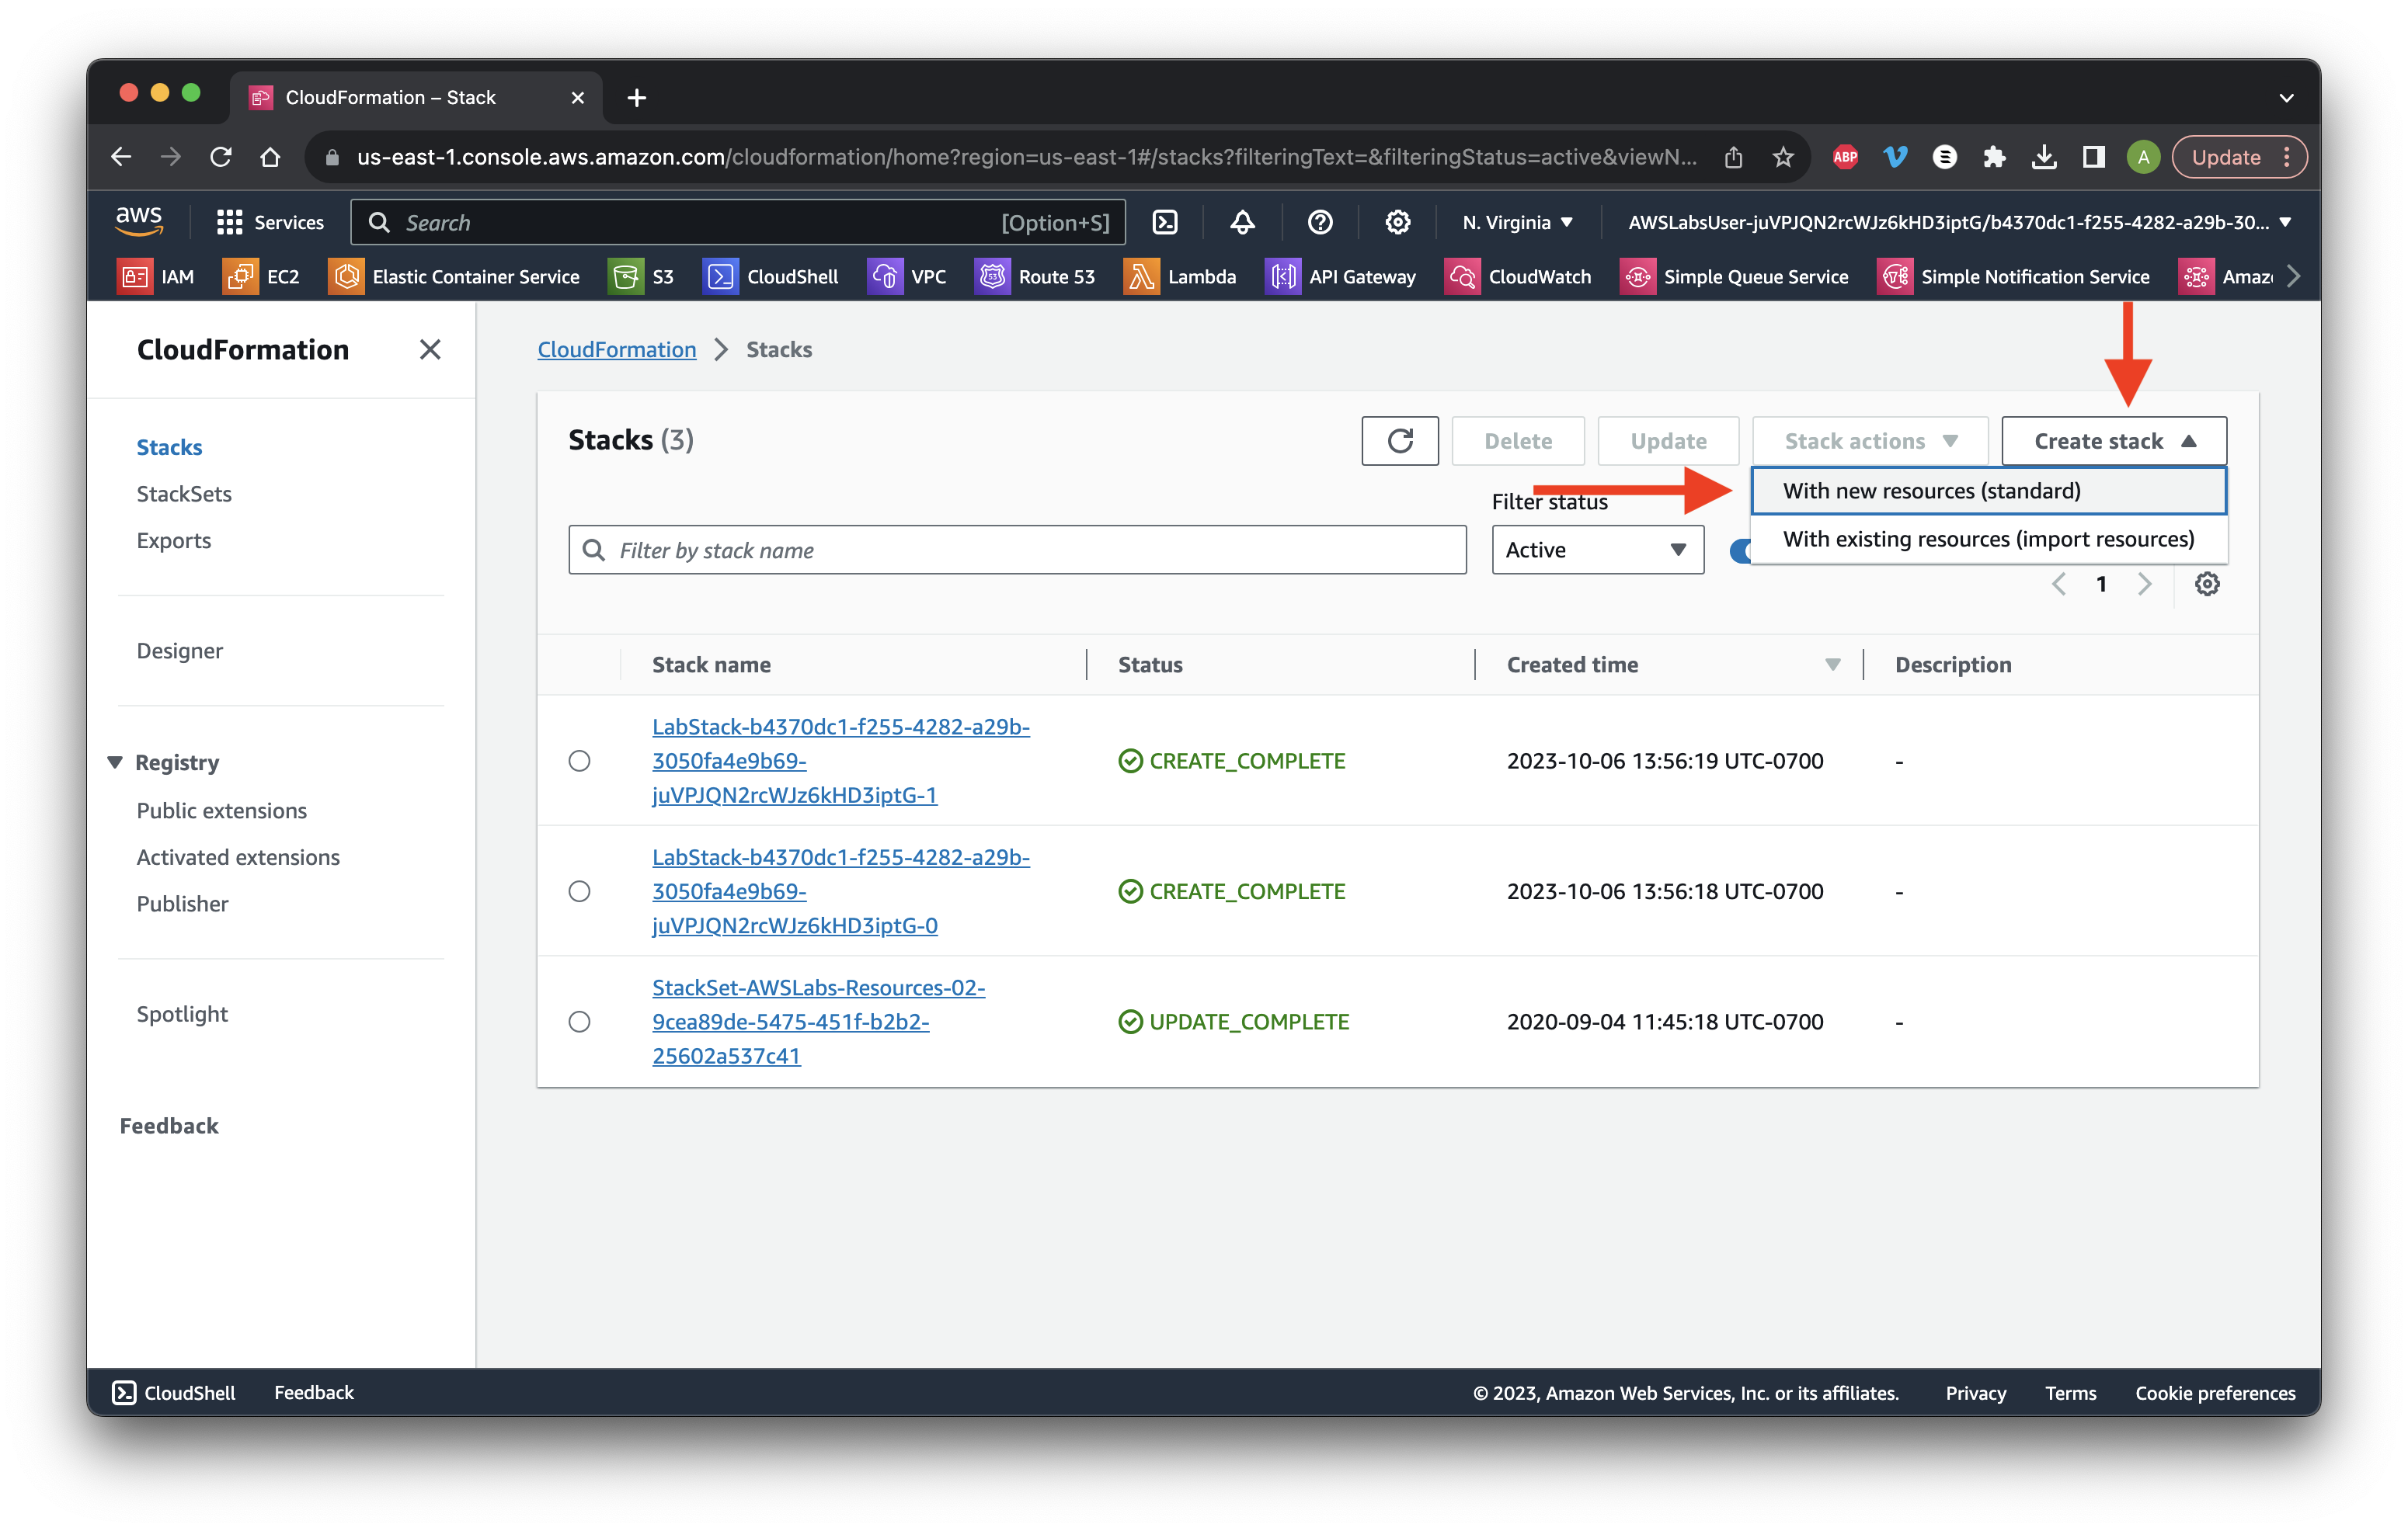The height and width of the screenshot is (1531, 2408).
Task: Go to StackSets in side navigation
Action: pyautogui.click(x=184, y=494)
